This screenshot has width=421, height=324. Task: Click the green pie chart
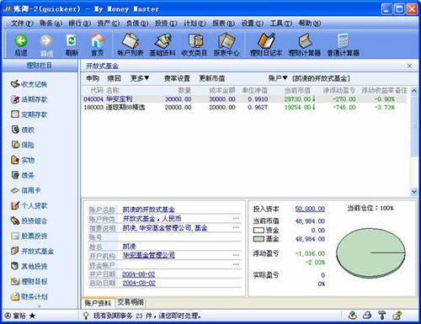[370, 253]
